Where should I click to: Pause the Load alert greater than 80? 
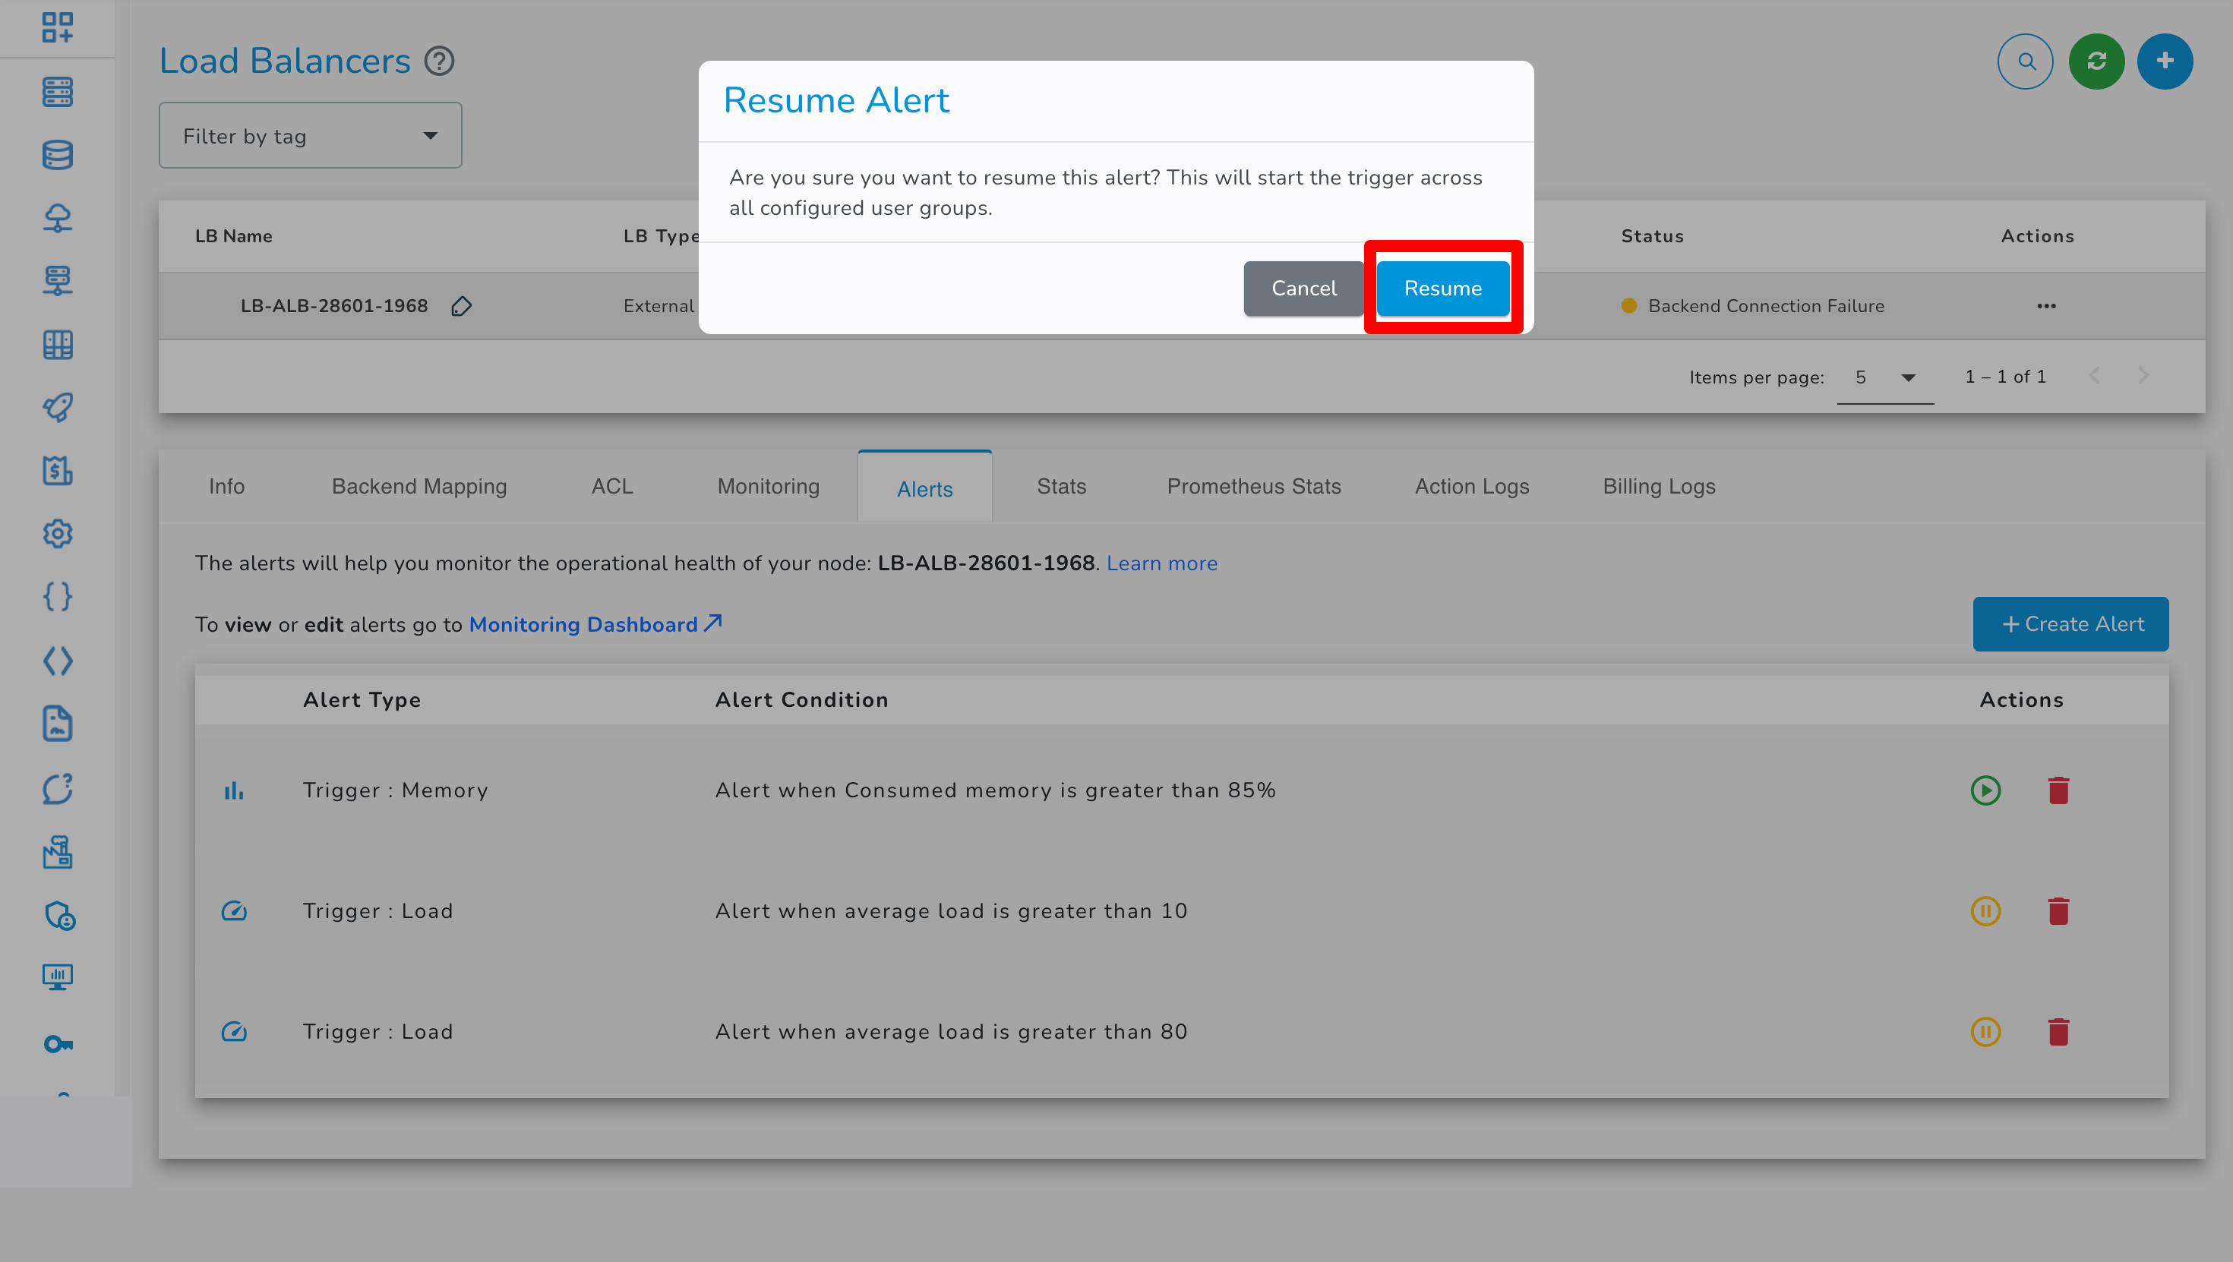click(x=1985, y=1031)
